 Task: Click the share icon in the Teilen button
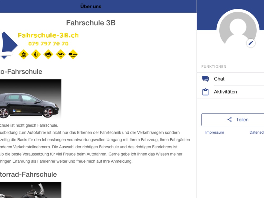229,120
